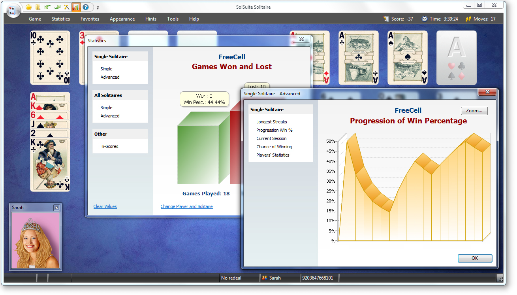Click the Clear Values link
Screen dimensions: 517x295
click(105, 206)
